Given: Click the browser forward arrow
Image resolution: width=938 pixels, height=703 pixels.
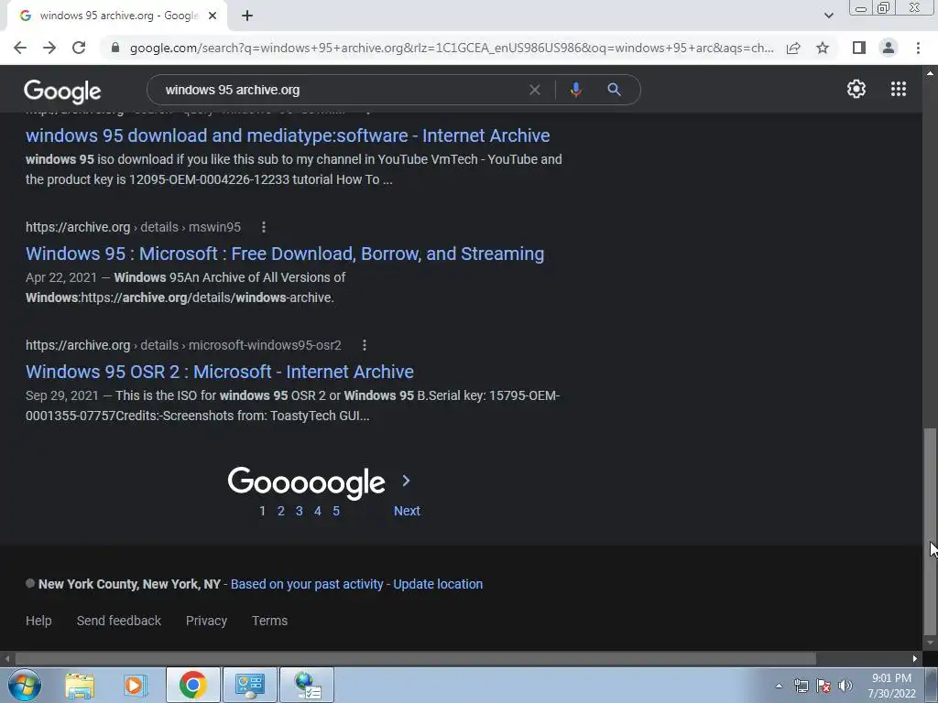Looking at the screenshot, I should (x=49, y=48).
